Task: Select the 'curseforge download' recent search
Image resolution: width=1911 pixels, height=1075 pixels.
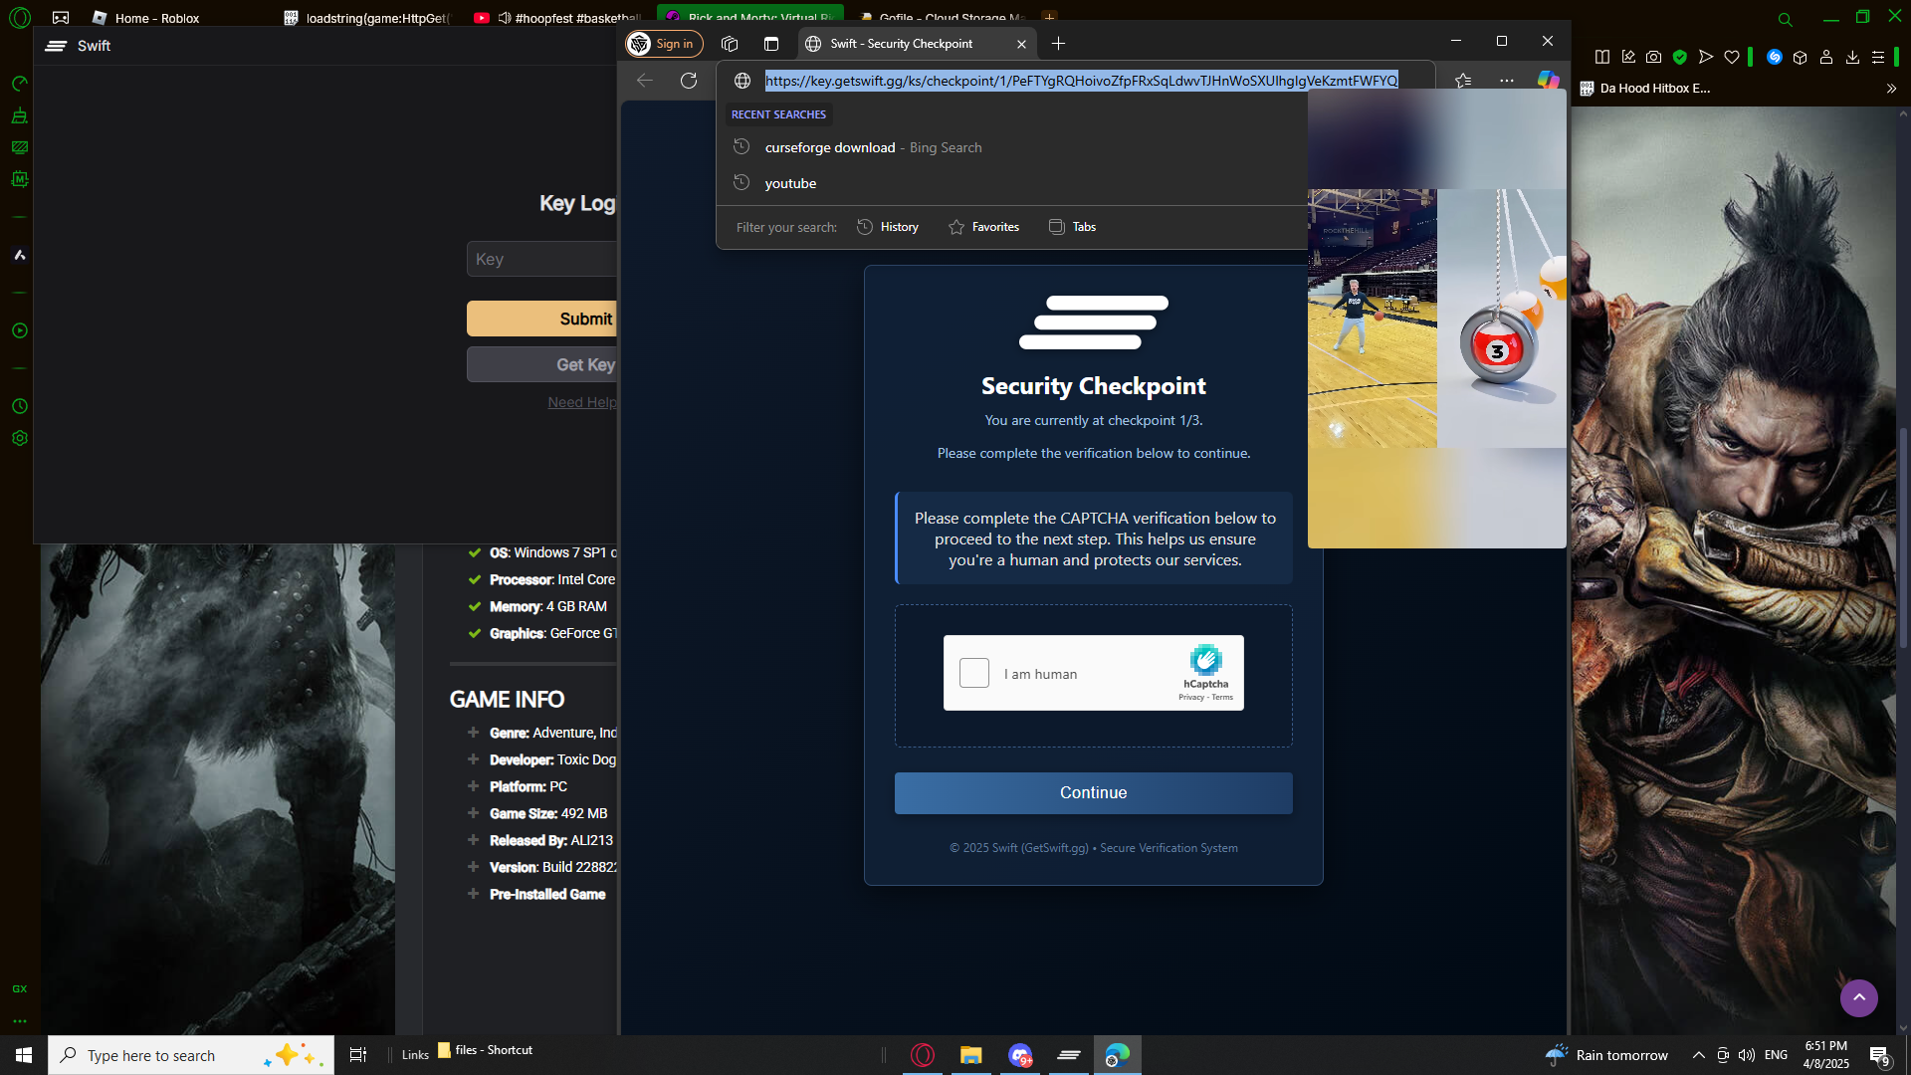Action: [x=830, y=147]
